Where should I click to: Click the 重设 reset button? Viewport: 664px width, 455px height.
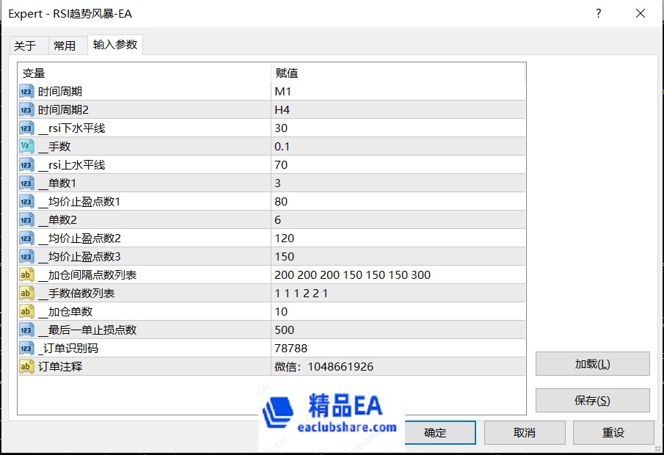tap(613, 432)
